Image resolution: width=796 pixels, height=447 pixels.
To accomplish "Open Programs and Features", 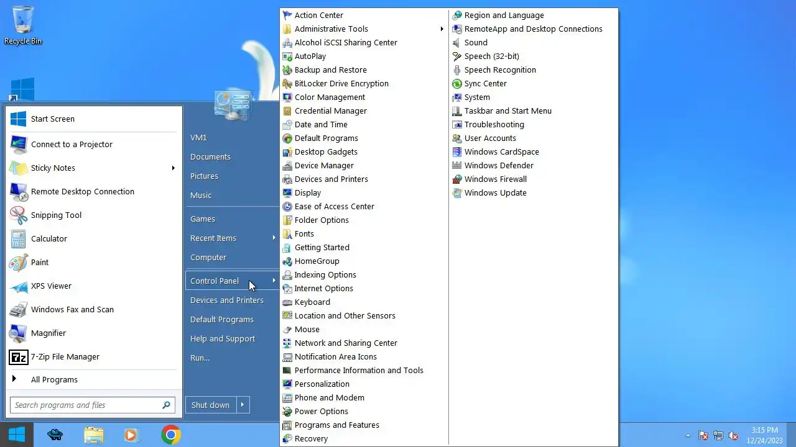I will coord(337,425).
